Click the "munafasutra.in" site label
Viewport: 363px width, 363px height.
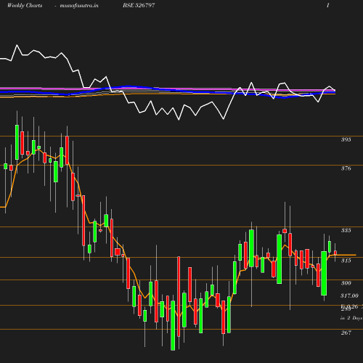(x=79, y=5)
